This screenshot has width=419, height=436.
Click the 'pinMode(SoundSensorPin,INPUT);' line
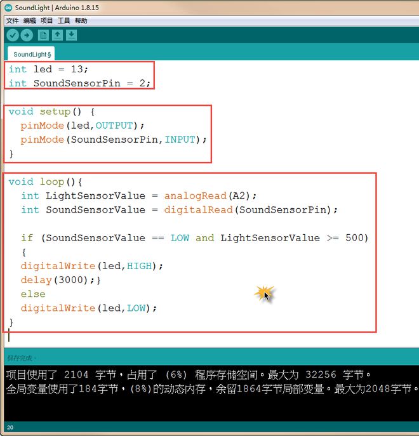[114, 140]
